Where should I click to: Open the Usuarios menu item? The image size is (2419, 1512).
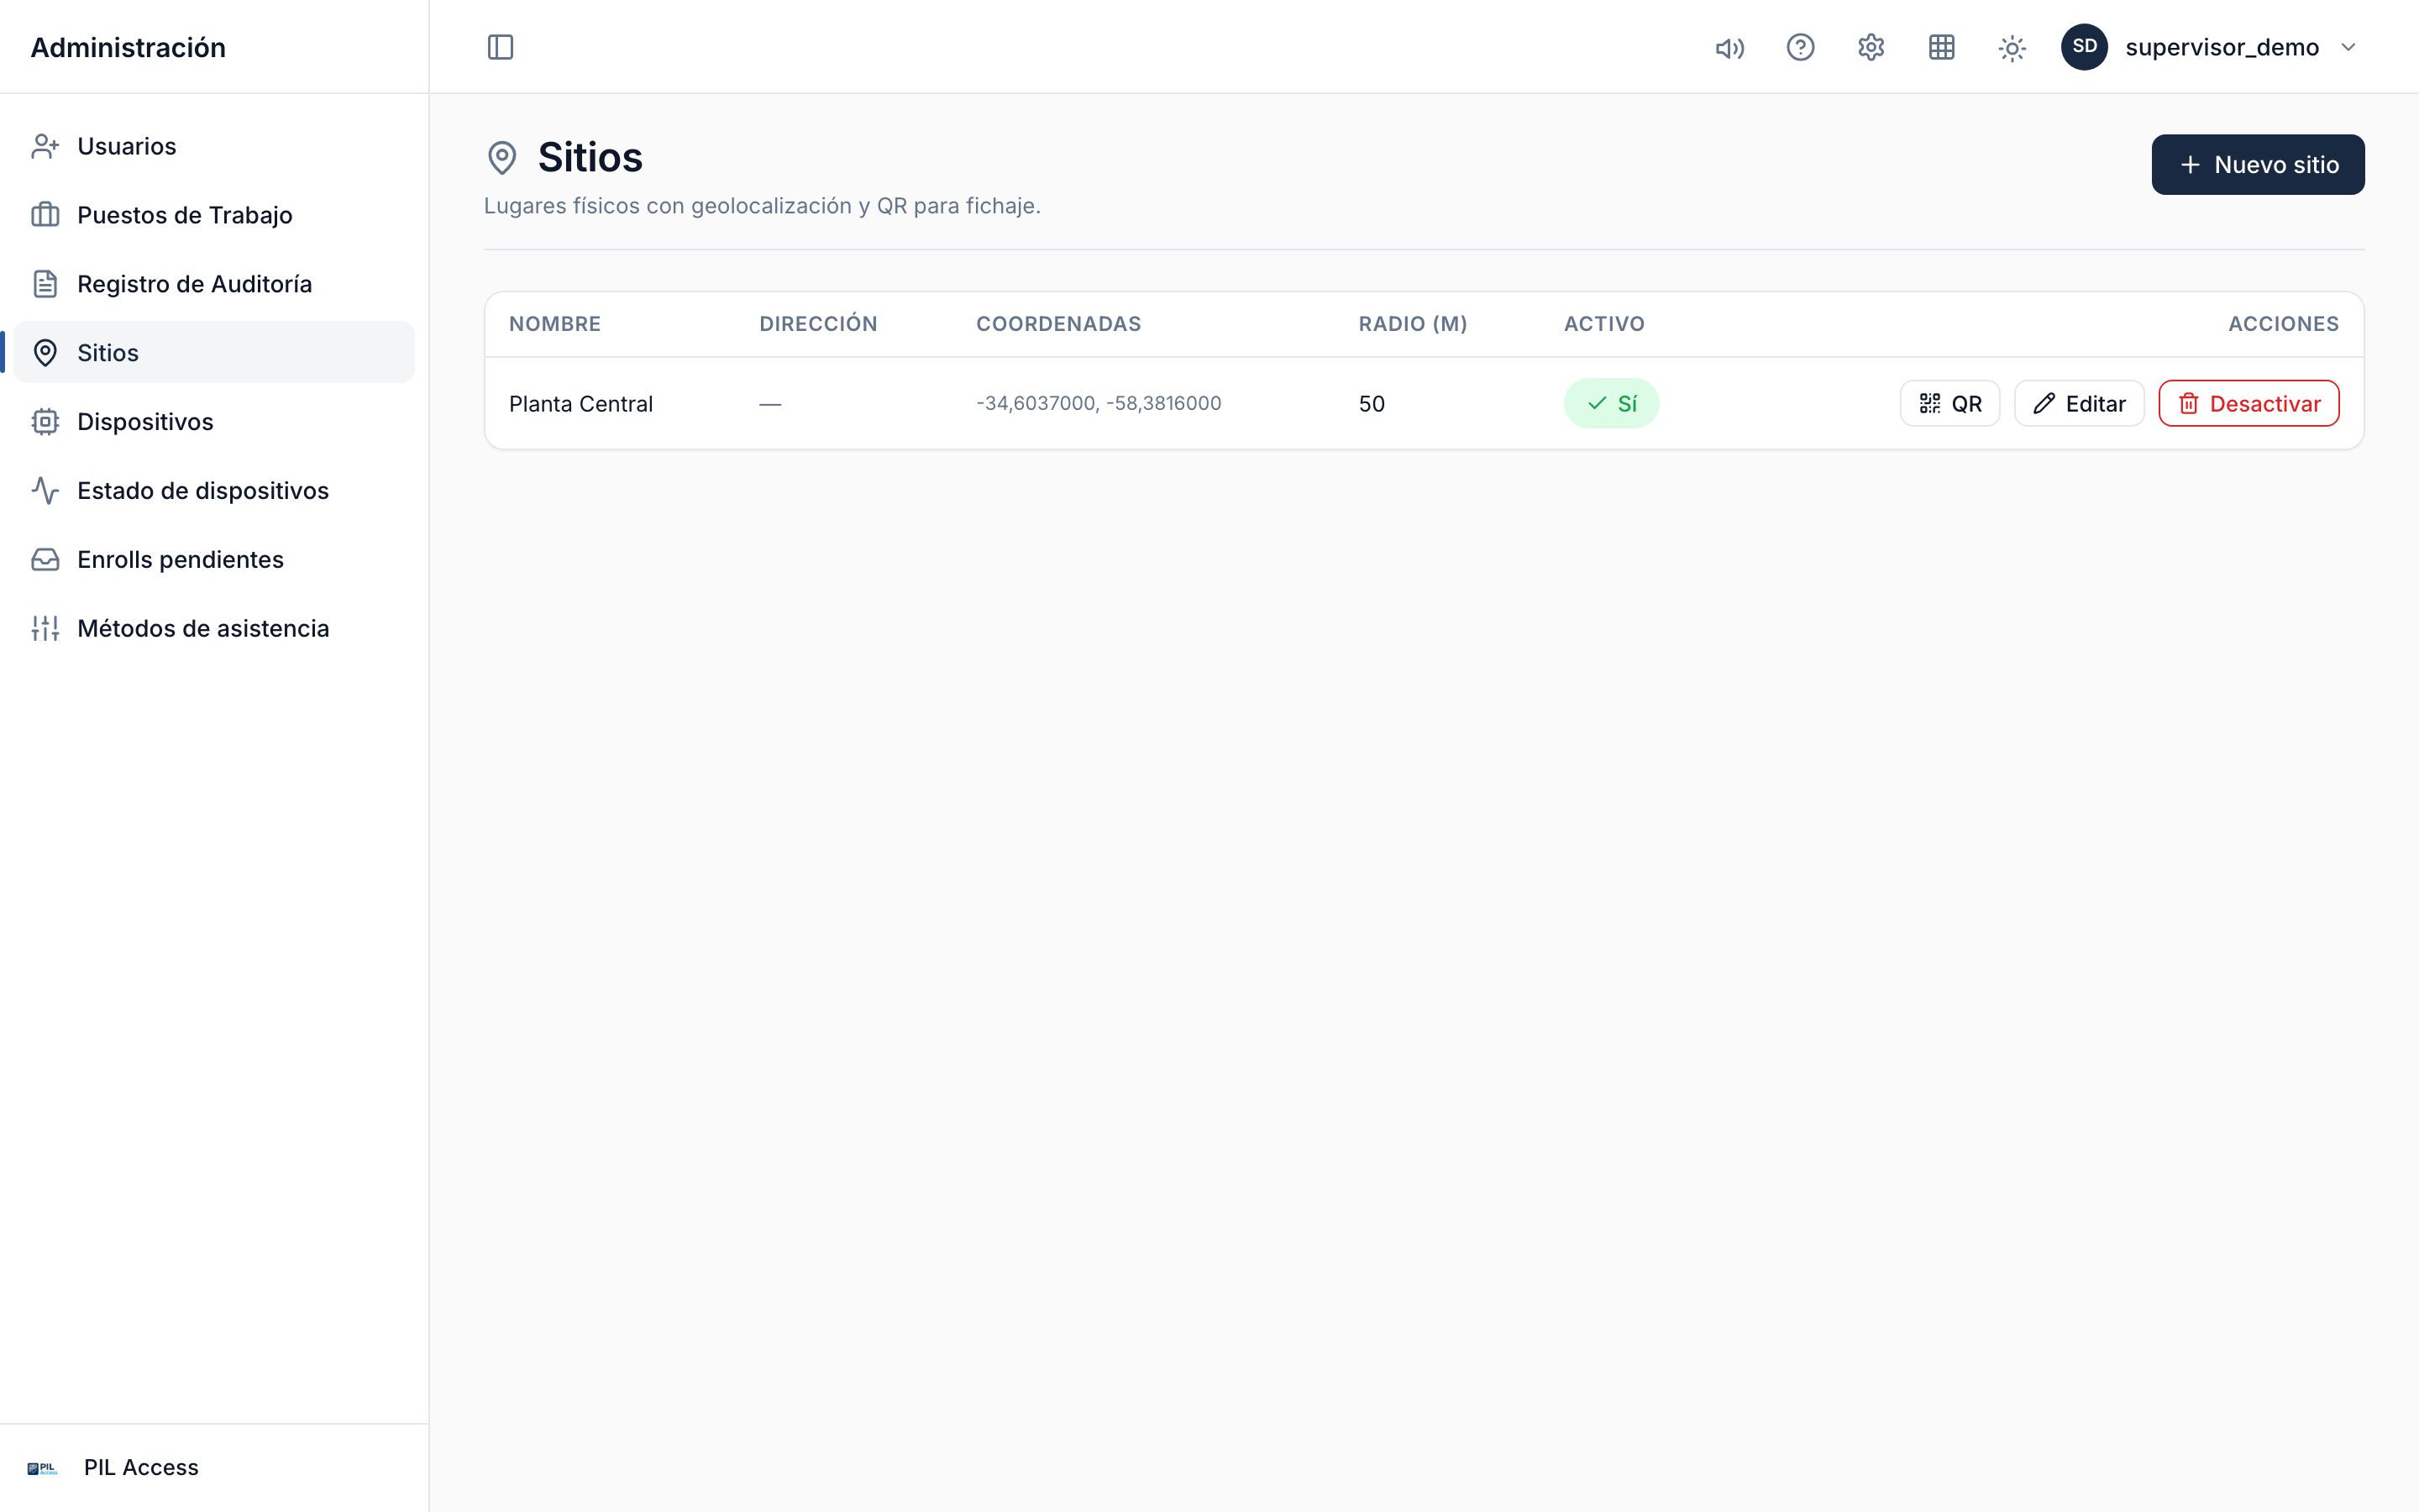pyautogui.click(x=214, y=146)
